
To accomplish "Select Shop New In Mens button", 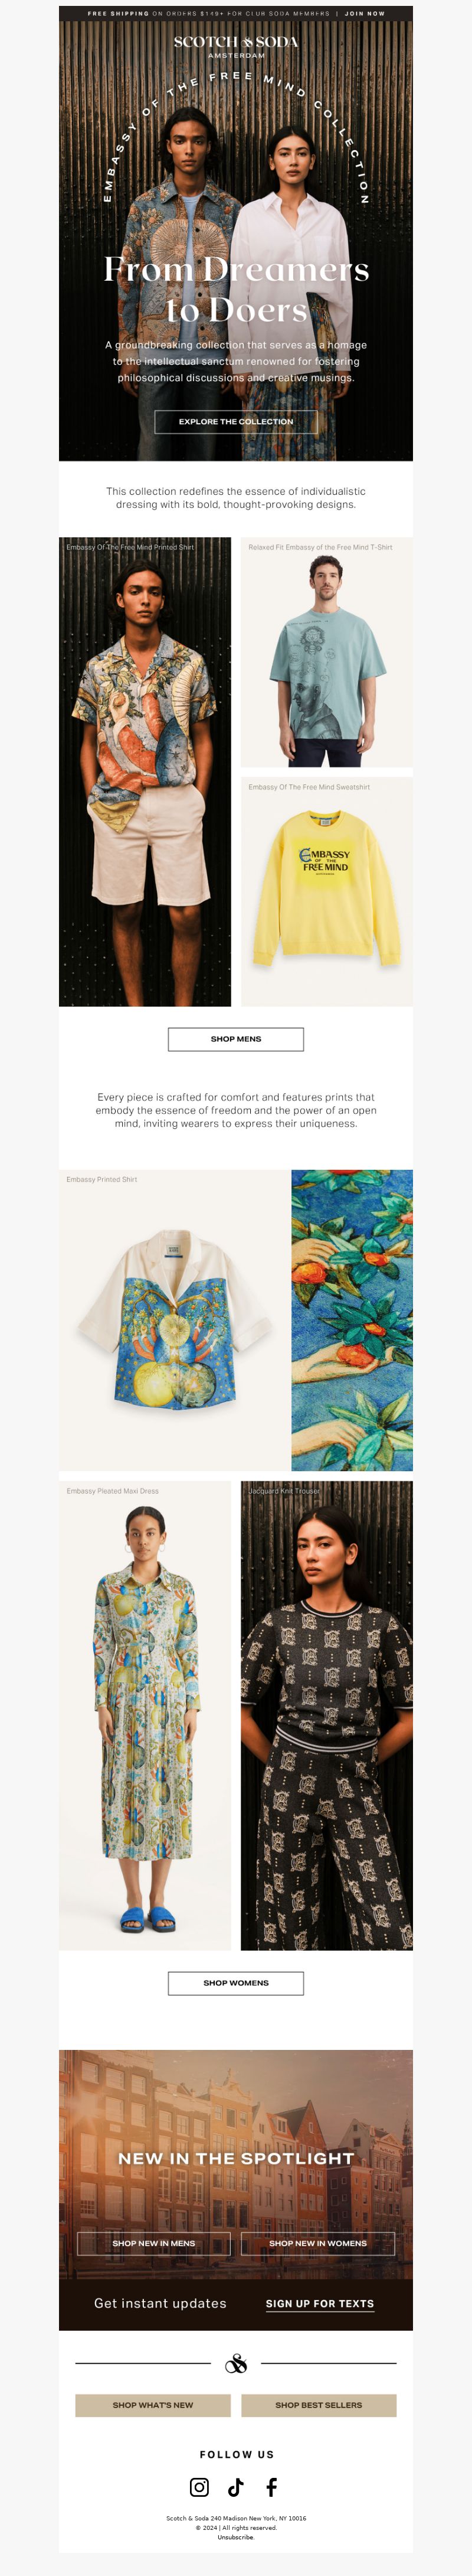I will tap(153, 2243).
